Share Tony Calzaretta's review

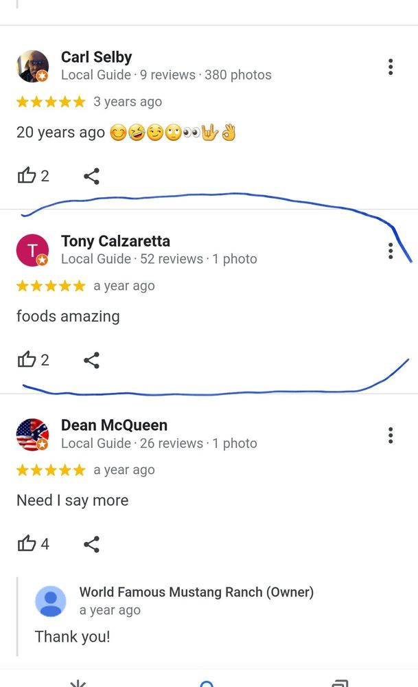(x=91, y=360)
